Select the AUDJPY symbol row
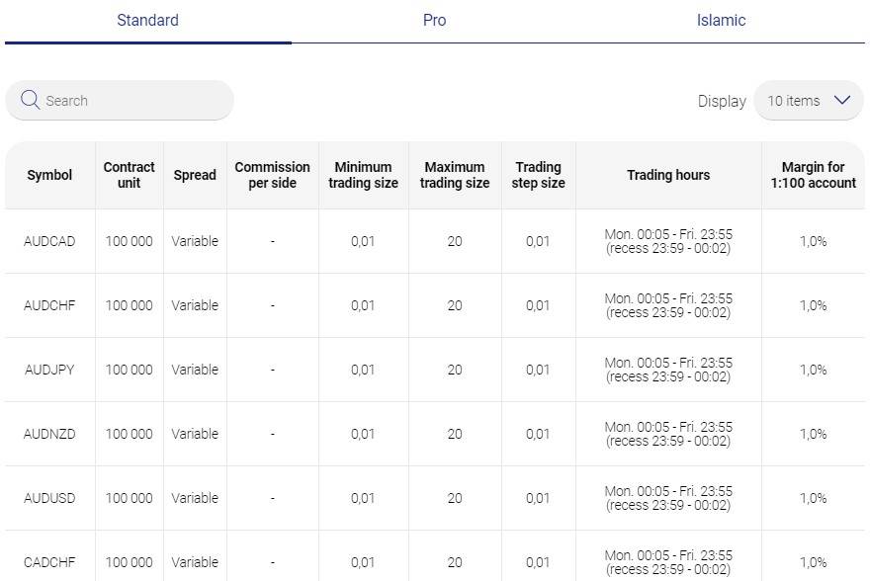 pos(49,370)
